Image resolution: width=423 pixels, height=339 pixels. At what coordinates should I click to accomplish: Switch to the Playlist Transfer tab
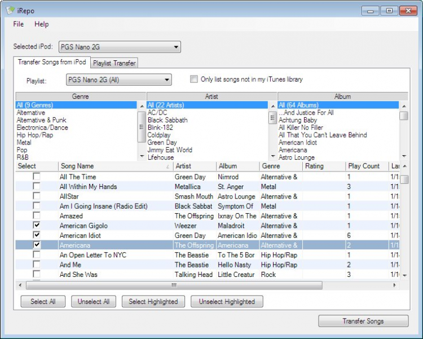(114, 63)
